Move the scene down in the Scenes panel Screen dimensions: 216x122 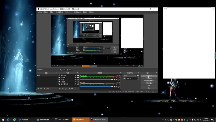click(48, 89)
